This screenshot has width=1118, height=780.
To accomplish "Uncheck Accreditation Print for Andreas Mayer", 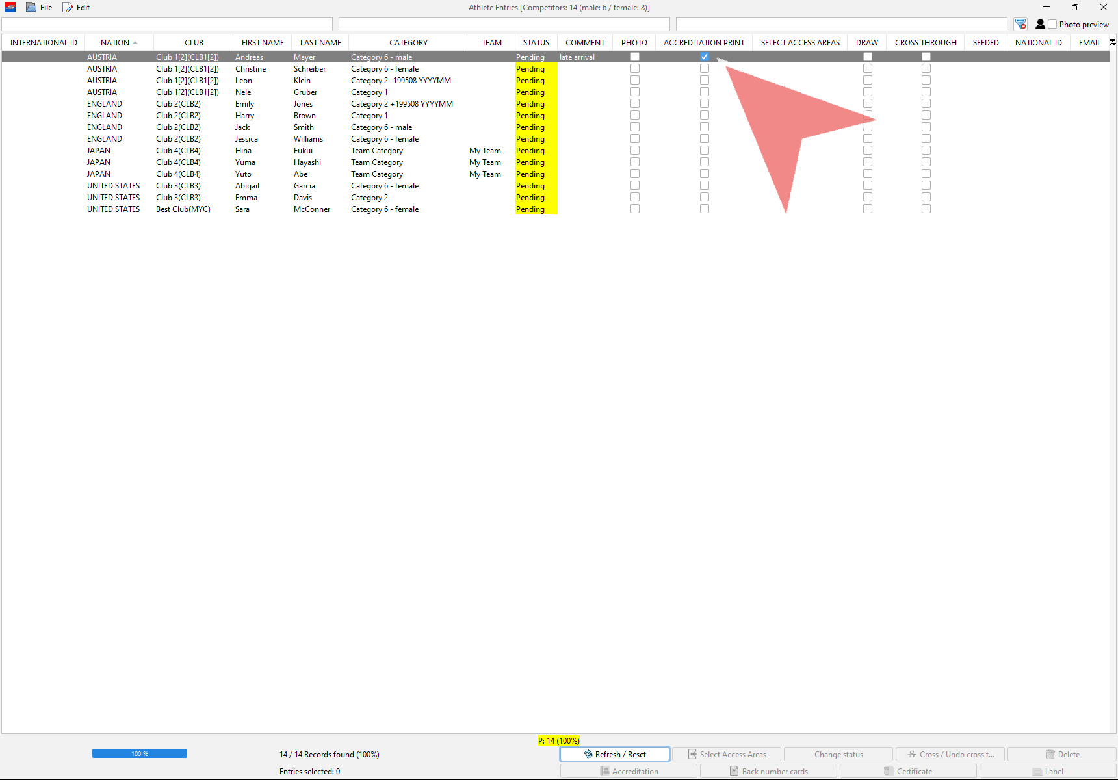I will tap(705, 57).
